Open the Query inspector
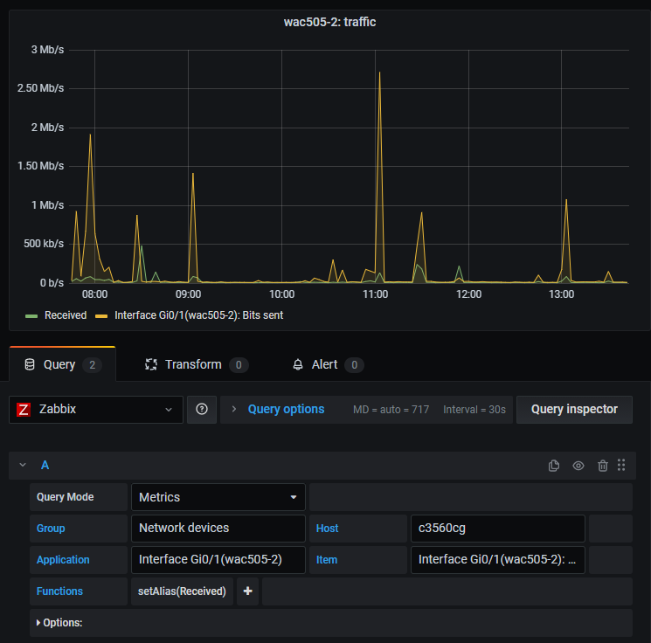 click(x=574, y=409)
